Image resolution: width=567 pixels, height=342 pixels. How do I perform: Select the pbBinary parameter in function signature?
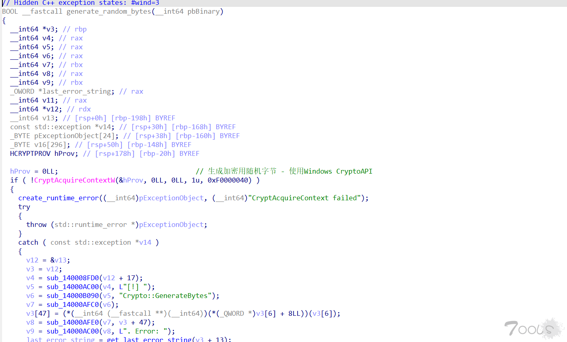(203, 11)
